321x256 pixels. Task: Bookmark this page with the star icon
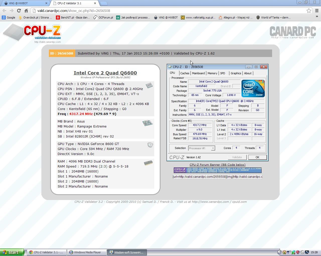[x=309, y=10]
